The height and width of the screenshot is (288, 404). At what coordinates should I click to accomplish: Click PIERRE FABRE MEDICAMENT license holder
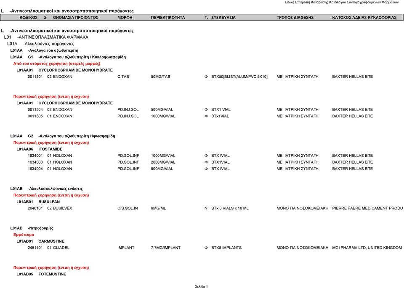coord(367,208)
